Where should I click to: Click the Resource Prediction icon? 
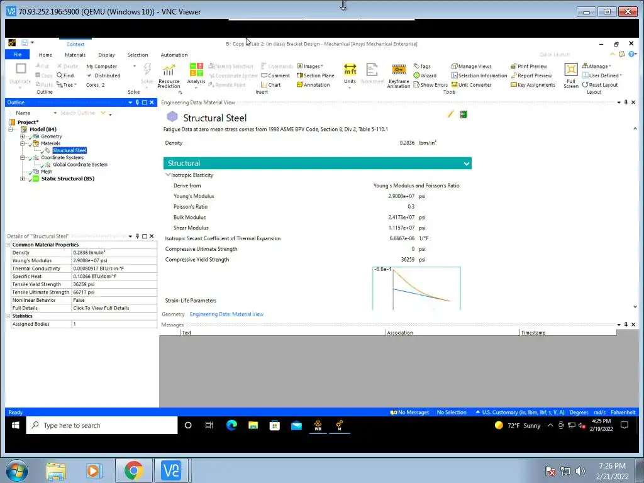(x=169, y=76)
